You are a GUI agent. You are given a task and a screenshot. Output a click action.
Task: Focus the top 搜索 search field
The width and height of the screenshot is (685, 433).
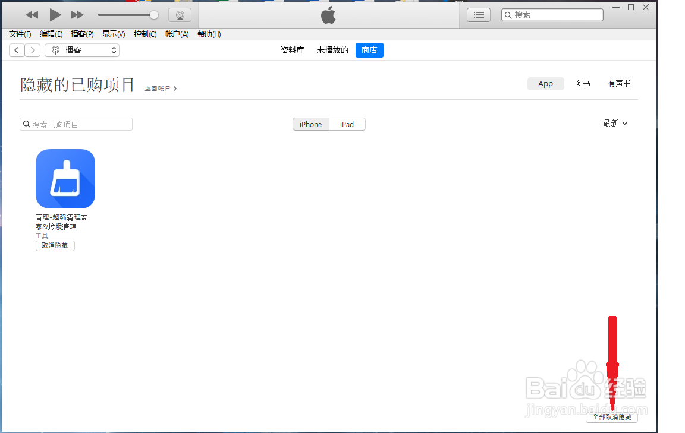tap(552, 15)
